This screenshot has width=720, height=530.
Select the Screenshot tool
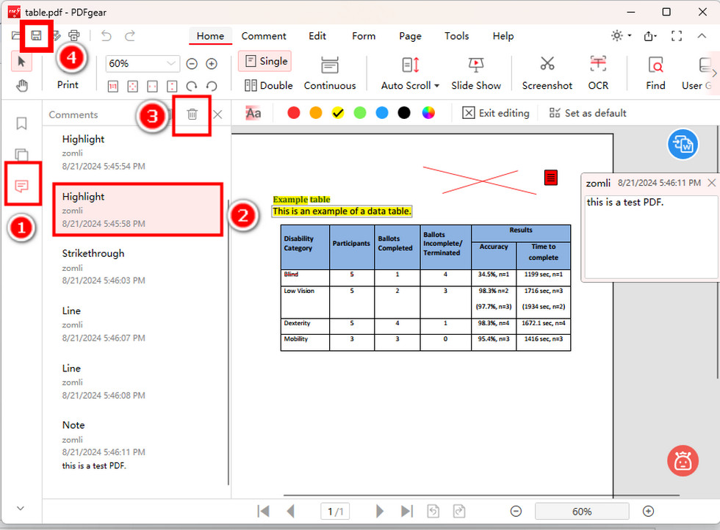(x=547, y=73)
